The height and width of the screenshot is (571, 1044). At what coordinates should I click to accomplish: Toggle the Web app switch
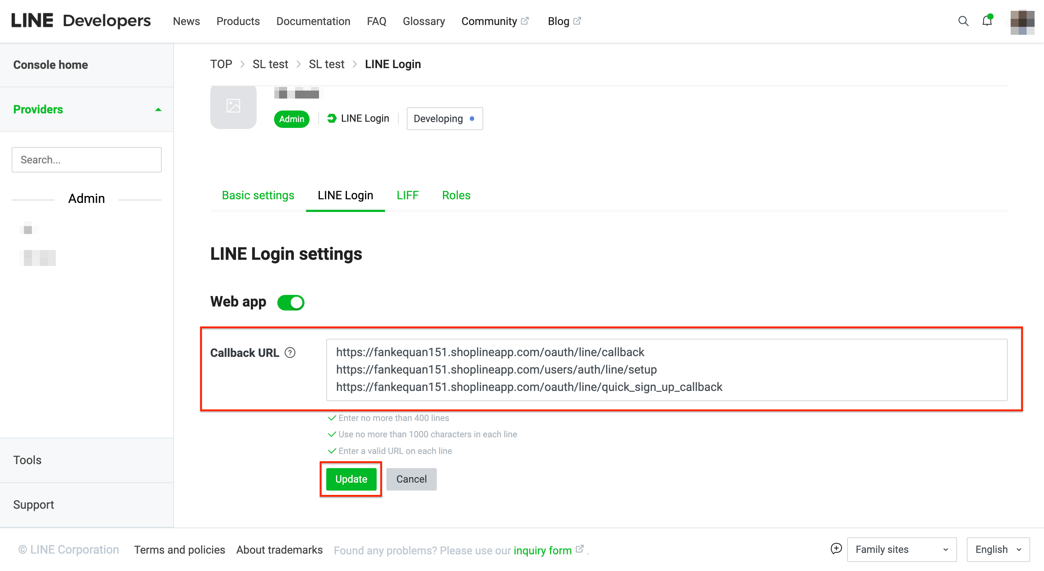click(x=291, y=302)
